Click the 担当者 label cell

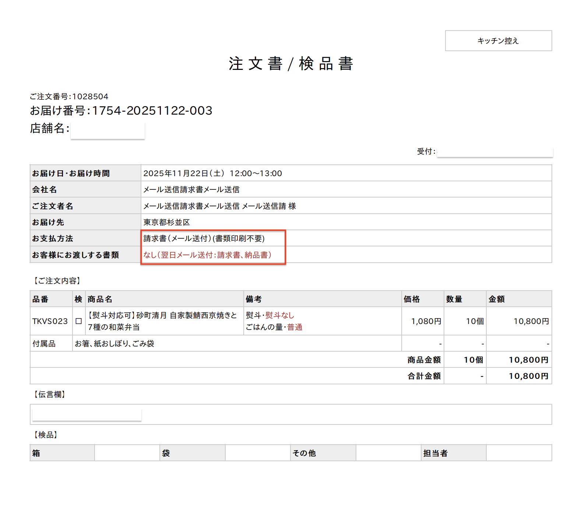tap(454, 453)
